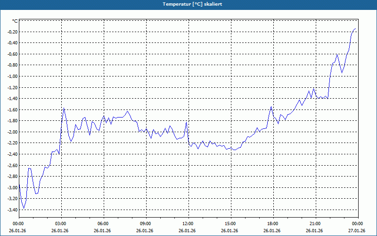The width and height of the screenshot is (377, 236).
Task: Click the curve's lowest point near -3,40
Action: point(24,208)
